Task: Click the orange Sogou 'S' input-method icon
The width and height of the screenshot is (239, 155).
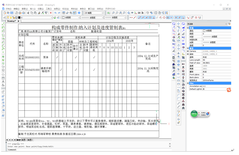Action: tap(229, 90)
